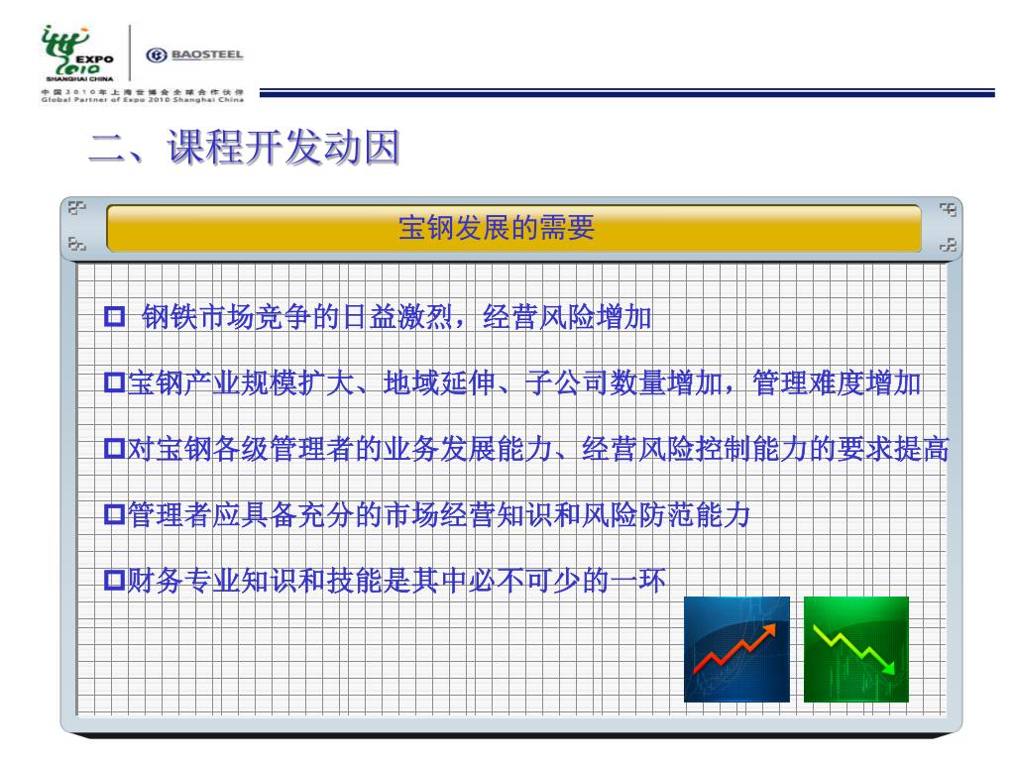Click the bullet box before 钢铁市场竞争

coord(115,316)
